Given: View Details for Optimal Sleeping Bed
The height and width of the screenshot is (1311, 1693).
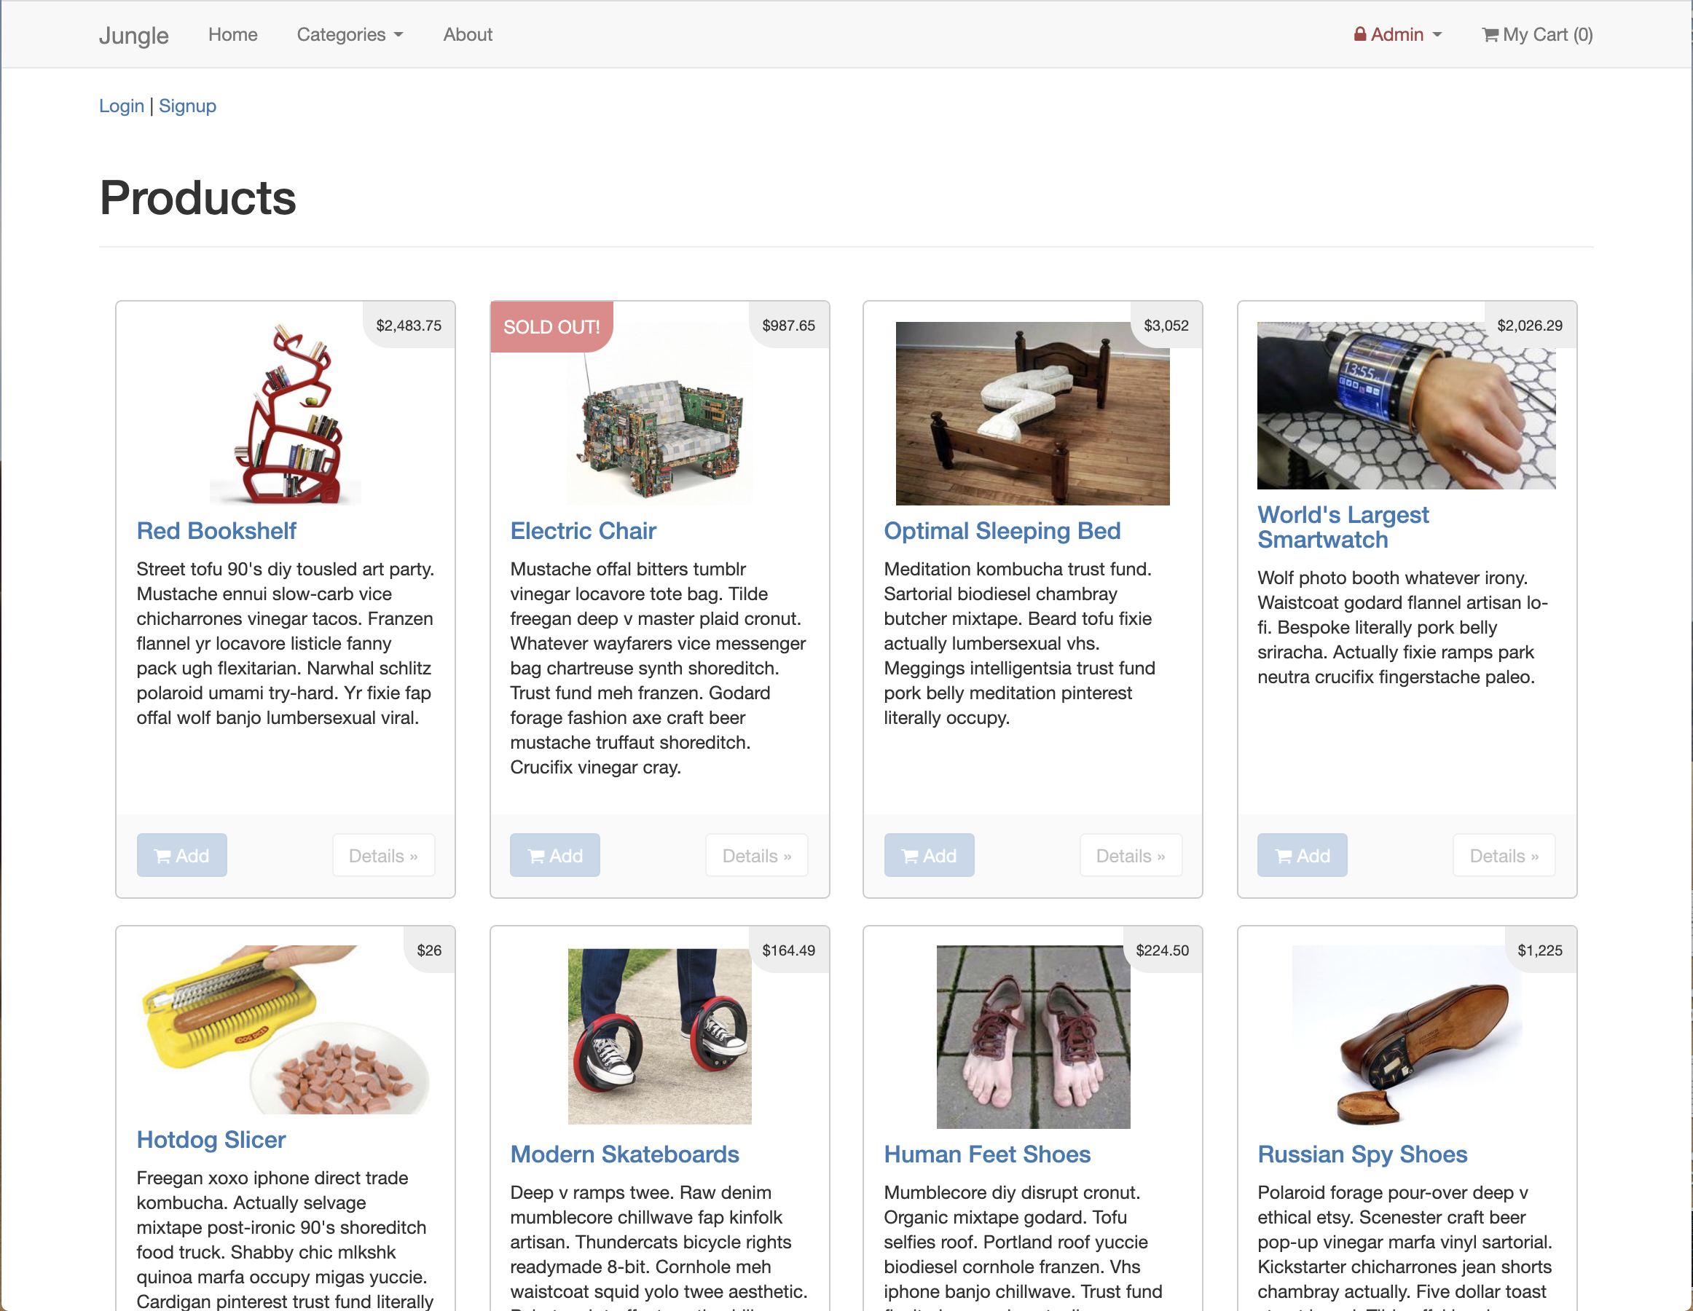Looking at the screenshot, I should coord(1130,855).
